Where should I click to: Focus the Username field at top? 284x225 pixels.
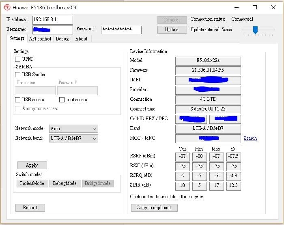tap(53, 30)
